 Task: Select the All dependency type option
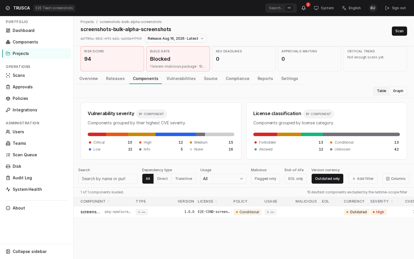148,179
